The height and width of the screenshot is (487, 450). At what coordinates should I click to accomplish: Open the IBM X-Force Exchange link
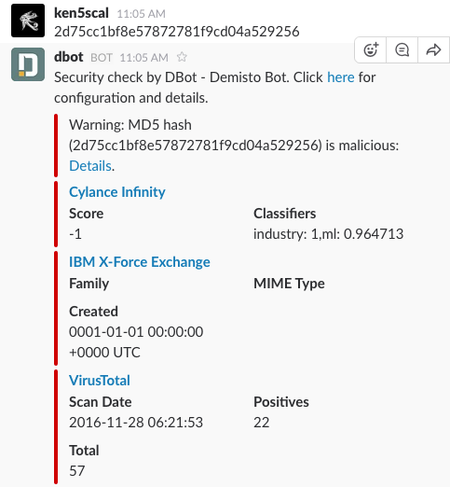tap(140, 262)
